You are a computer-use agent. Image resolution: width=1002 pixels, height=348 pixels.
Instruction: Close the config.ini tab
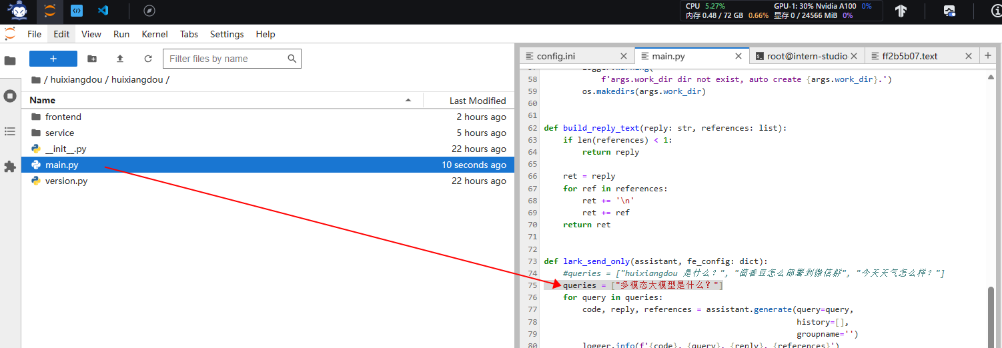(x=624, y=57)
